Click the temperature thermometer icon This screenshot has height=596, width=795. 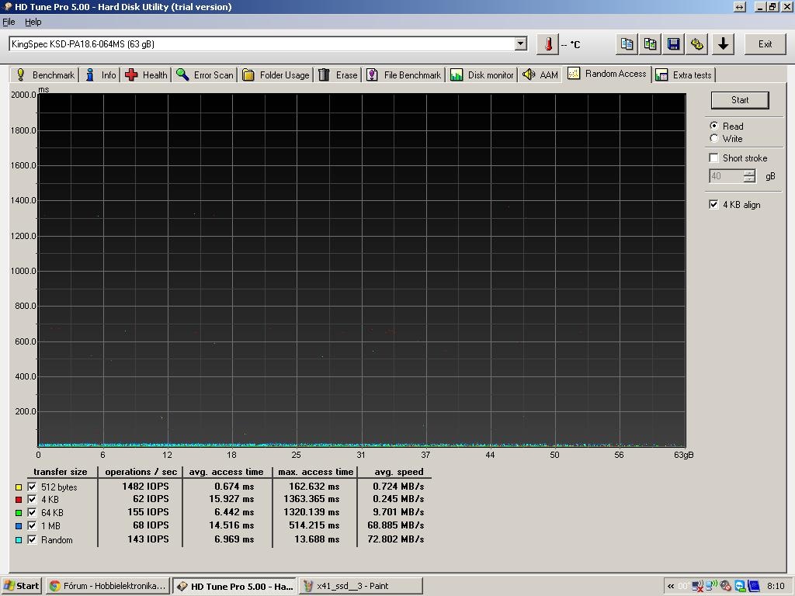[547, 44]
